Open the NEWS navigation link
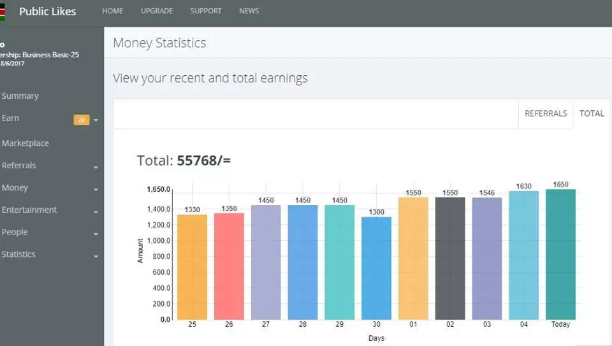This screenshot has height=346, width=612. click(249, 11)
